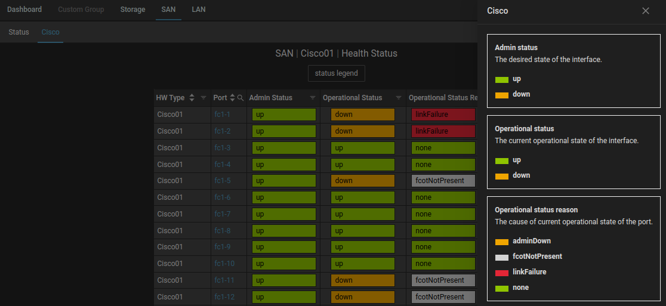
Task: Select the Status sub-tab
Action: pyautogui.click(x=18, y=32)
